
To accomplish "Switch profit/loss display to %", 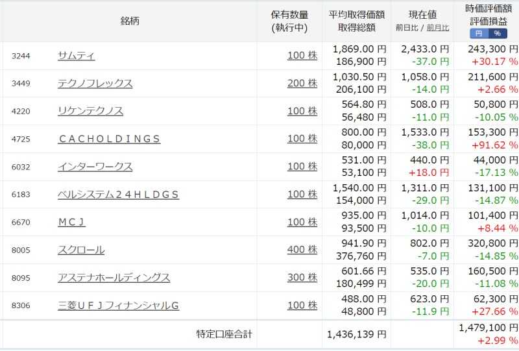I will coord(496,33).
